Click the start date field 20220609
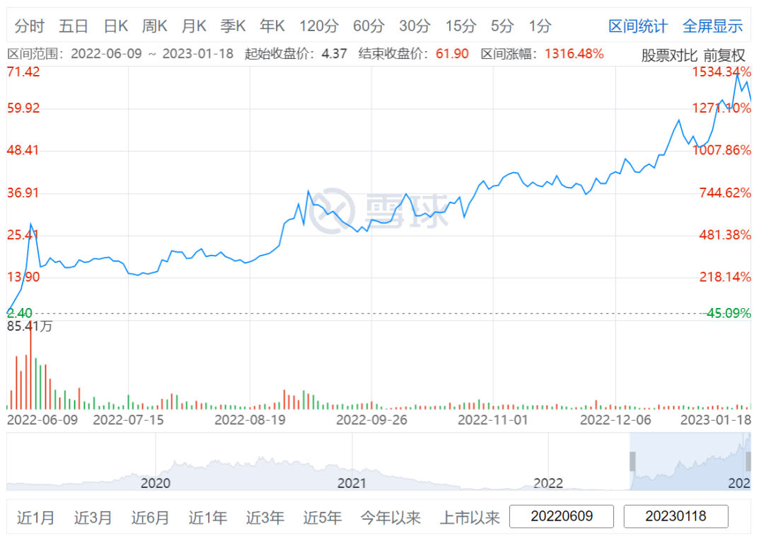The width and height of the screenshot is (764, 541). (562, 517)
